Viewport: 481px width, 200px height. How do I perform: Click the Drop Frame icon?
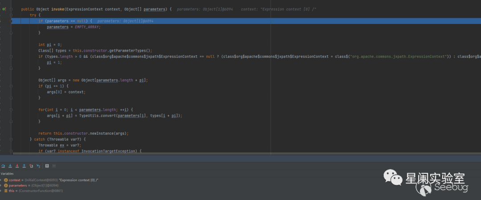[x=31, y=166]
